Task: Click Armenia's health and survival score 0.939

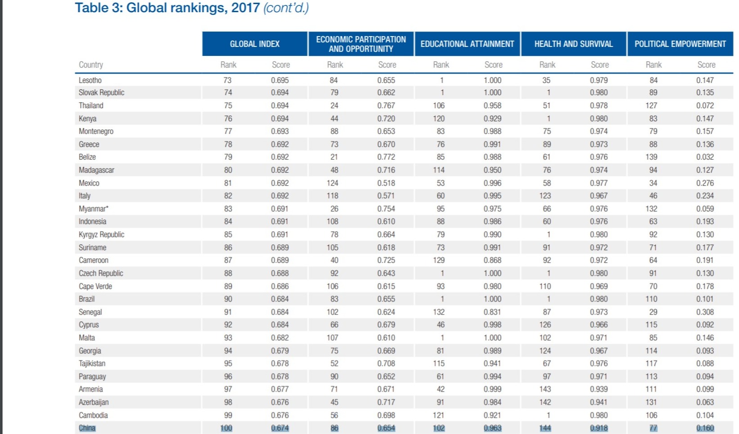Action: pos(599,389)
